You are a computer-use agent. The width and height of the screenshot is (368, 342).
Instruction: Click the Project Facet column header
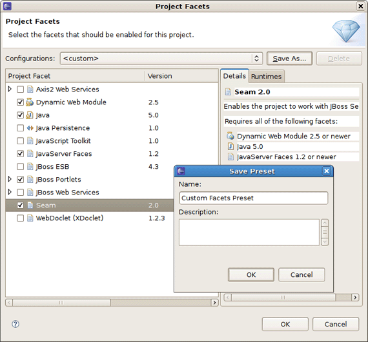[75, 76]
